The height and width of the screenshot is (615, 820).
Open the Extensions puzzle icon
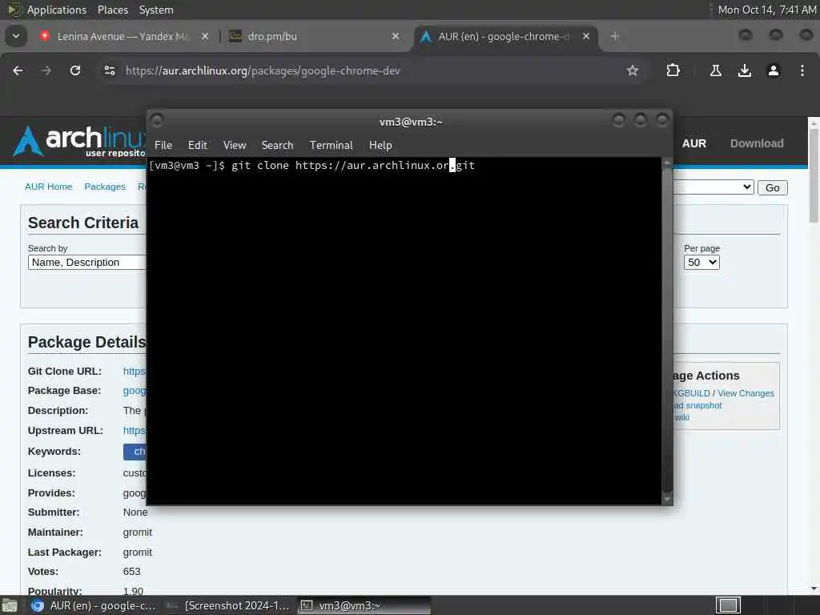tap(673, 70)
